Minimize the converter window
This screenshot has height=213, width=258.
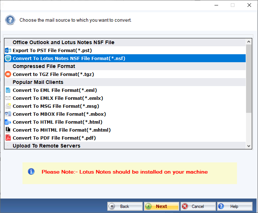coord(216,5)
